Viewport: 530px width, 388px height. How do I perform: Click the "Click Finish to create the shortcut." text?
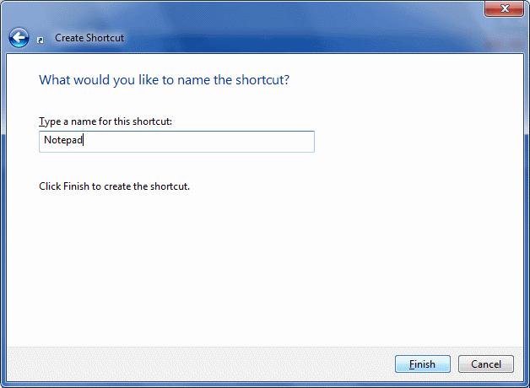pos(114,186)
